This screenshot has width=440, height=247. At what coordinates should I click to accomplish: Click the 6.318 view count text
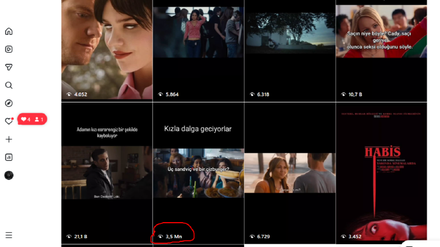pos(263,94)
